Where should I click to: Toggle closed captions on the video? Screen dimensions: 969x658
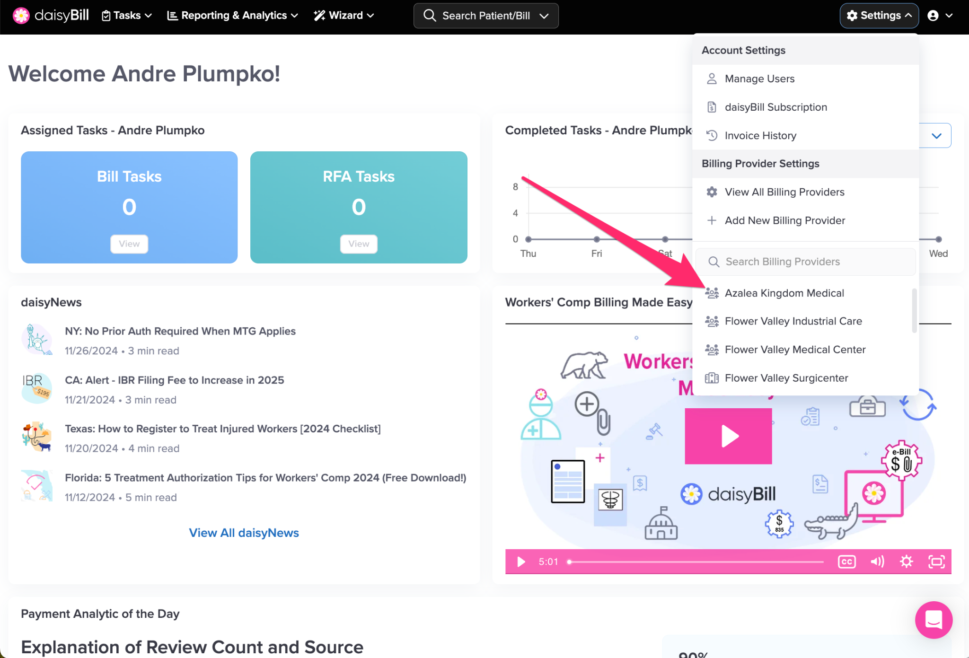(x=846, y=561)
